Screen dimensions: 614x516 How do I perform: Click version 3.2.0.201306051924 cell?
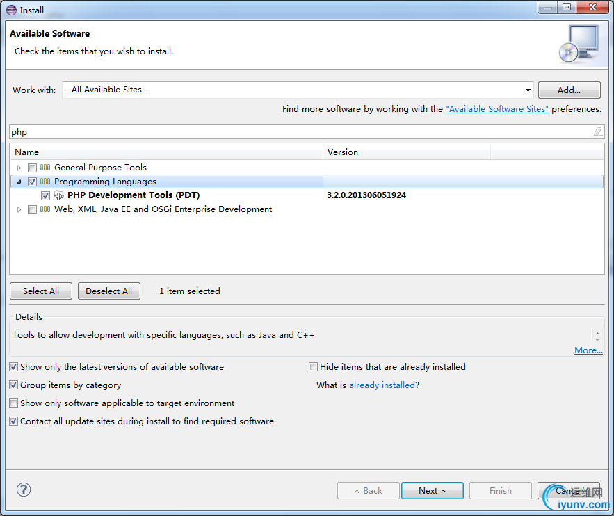tap(366, 195)
